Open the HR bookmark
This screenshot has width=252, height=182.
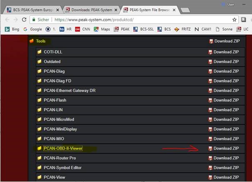click(65, 29)
